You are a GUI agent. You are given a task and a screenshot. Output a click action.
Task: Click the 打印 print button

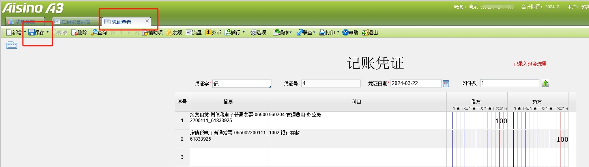pos(327,33)
